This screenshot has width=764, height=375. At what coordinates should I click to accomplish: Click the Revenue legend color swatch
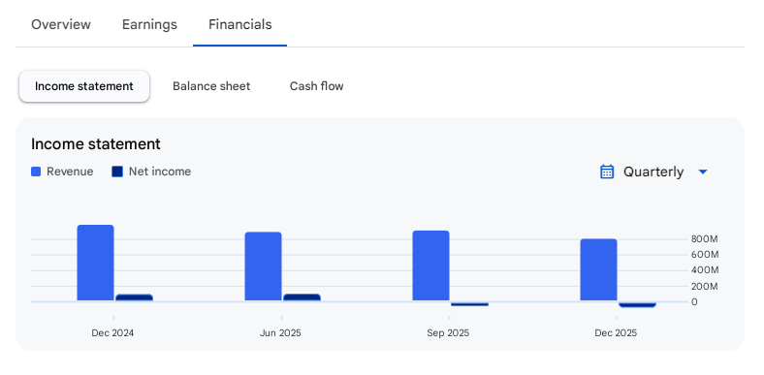click(x=36, y=172)
